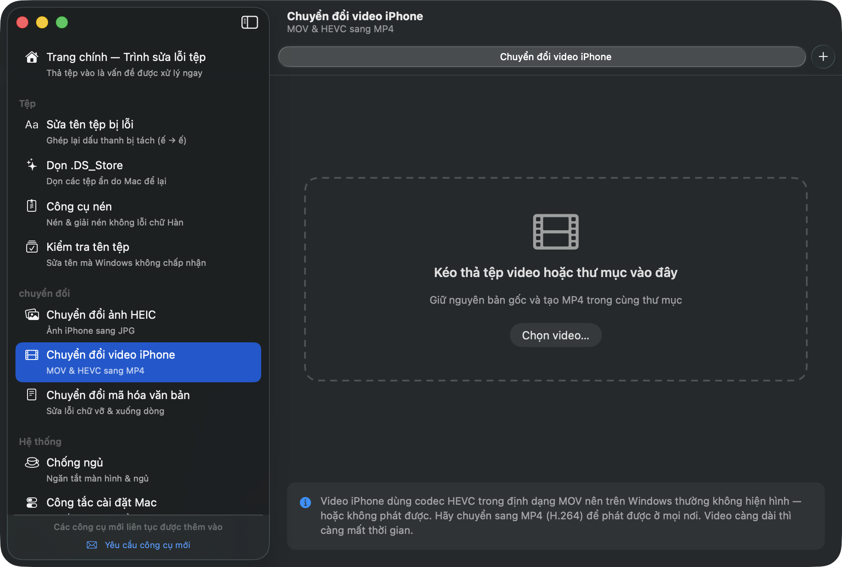This screenshot has height=567, width=842.
Task: Click the Tệp section header
Action: [27, 104]
